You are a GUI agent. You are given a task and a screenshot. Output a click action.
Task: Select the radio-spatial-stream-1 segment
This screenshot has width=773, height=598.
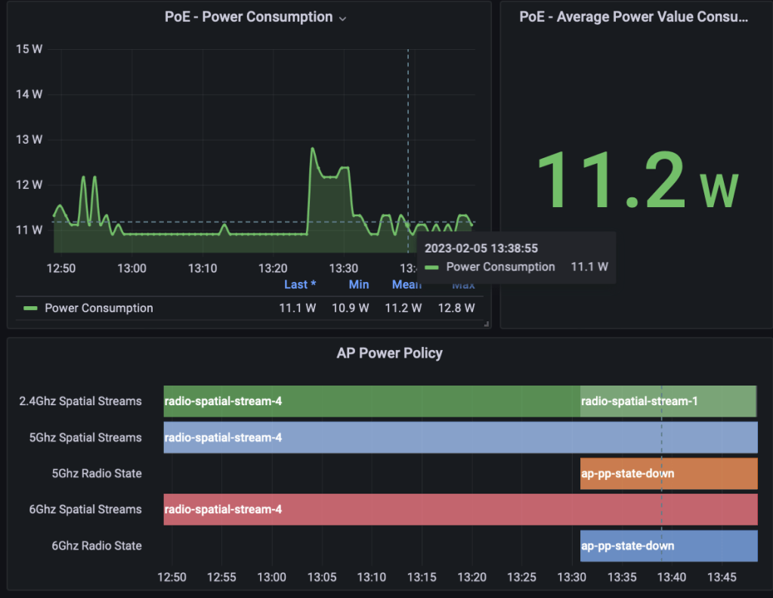(x=667, y=401)
